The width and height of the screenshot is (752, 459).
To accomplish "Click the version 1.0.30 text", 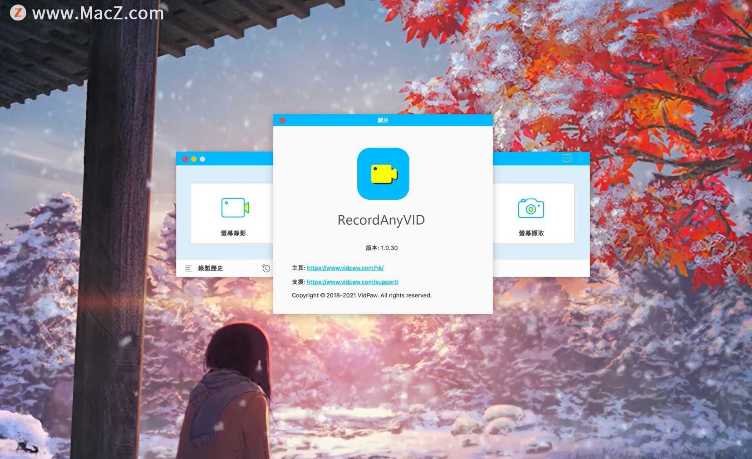I will point(382,248).
